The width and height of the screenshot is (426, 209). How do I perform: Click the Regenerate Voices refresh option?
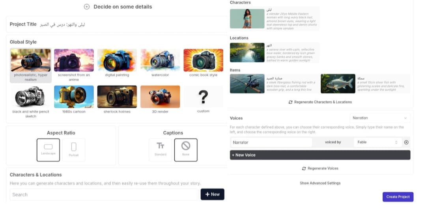(x=320, y=168)
